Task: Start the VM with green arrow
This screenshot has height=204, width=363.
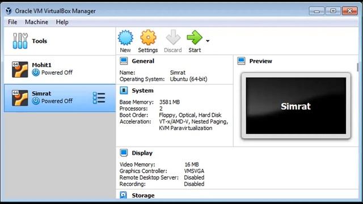Action: pyautogui.click(x=195, y=37)
